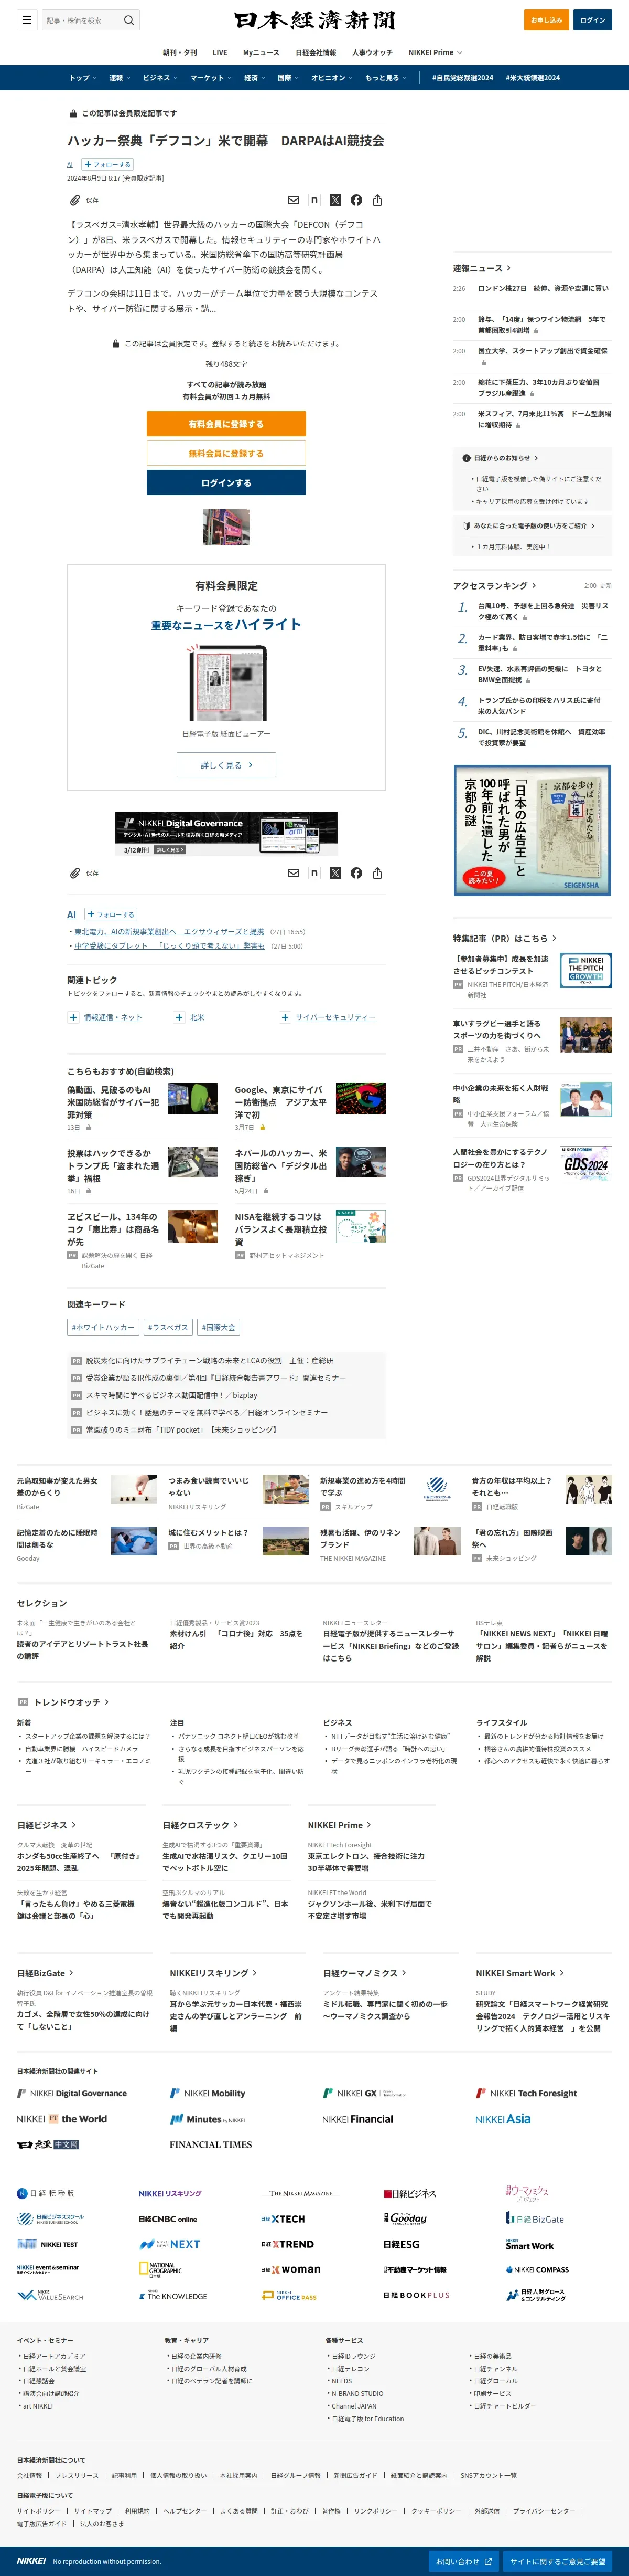Click paperclip save icon below Digital Governance banner
Screen dimensions: 629x2576
(x=75, y=873)
